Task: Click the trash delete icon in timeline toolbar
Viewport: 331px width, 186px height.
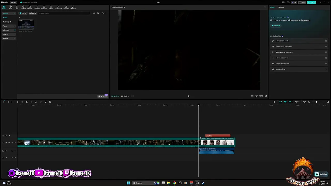Action: [x=41, y=102]
